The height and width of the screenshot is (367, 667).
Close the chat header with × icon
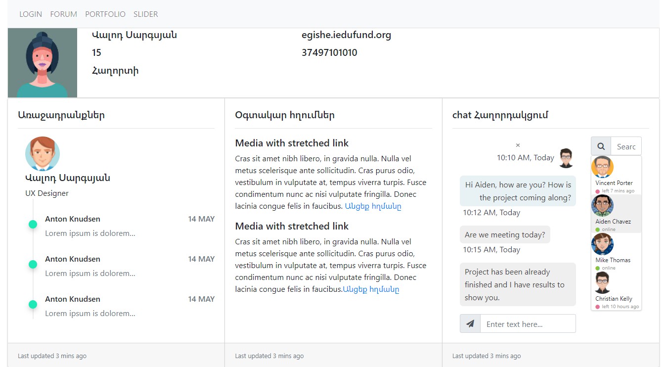point(518,145)
